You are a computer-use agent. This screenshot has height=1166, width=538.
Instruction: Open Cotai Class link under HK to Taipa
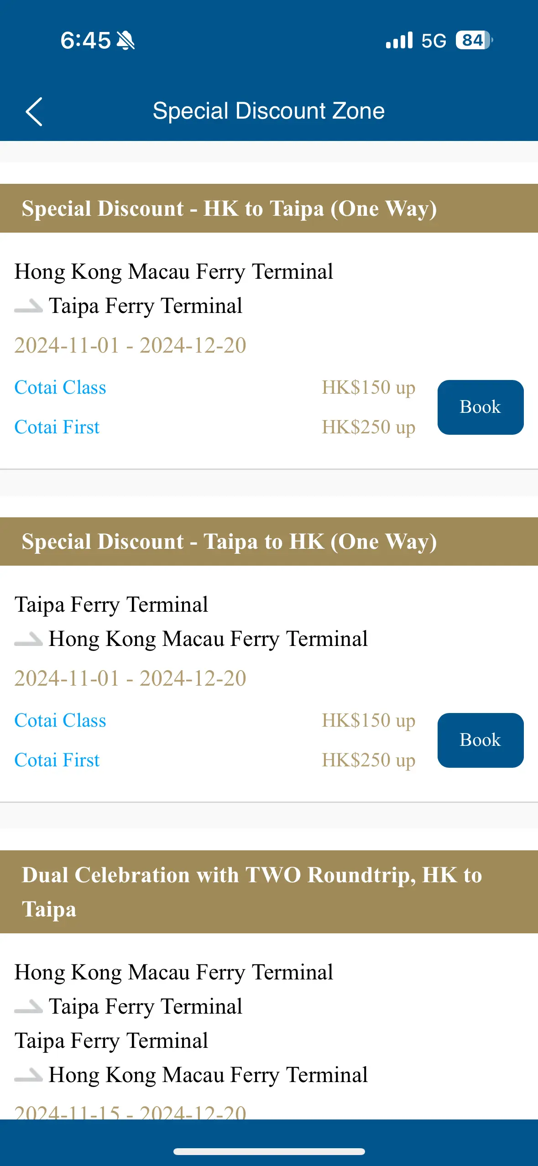click(60, 387)
